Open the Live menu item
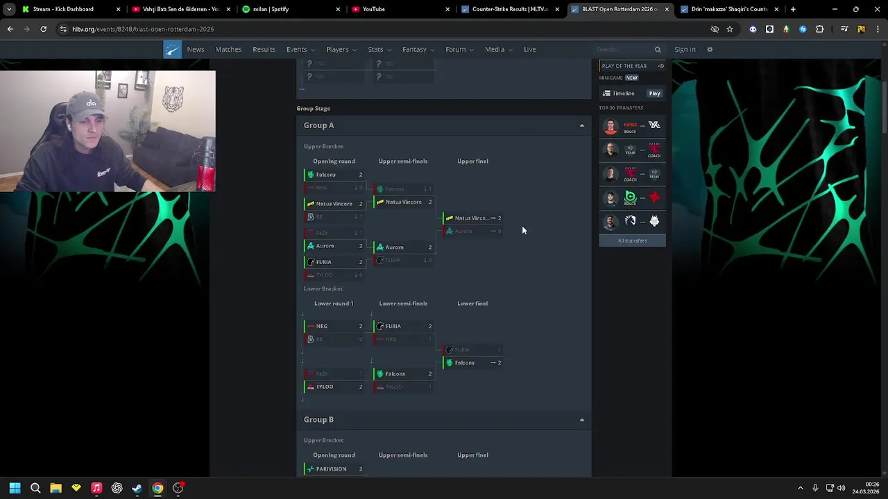Viewport: 888px width, 499px height. click(529, 49)
